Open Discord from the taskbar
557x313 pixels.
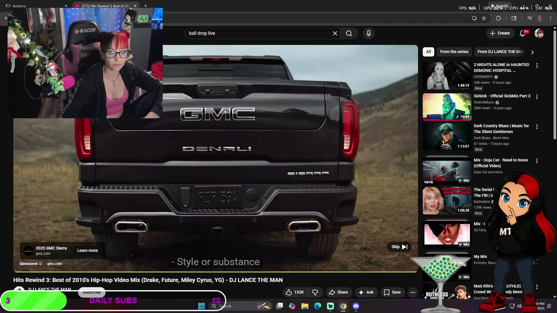(356, 306)
